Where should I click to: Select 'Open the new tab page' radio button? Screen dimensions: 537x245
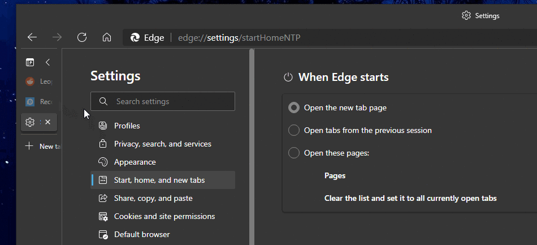pos(294,108)
